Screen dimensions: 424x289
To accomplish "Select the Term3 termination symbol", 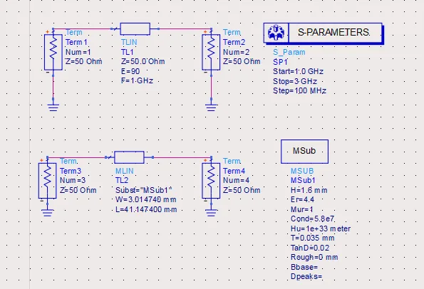I will pos(47,181).
